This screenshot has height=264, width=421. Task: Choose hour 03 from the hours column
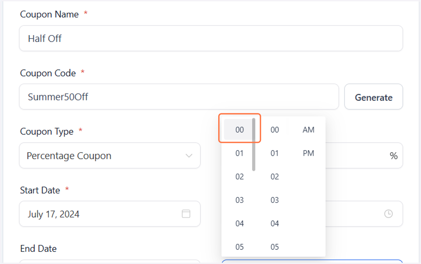pos(239,200)
